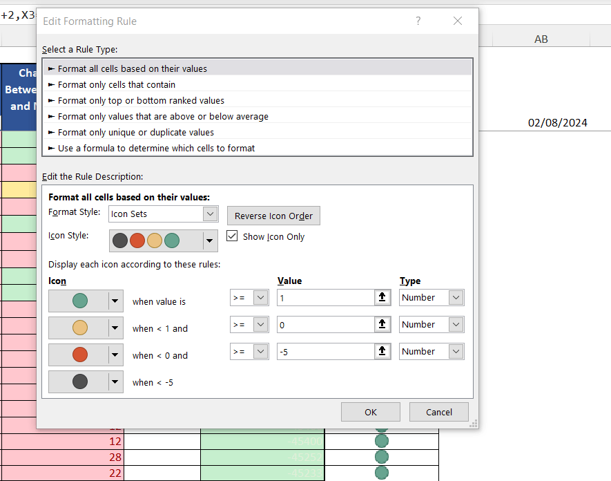The height and width of the screenshot is (481, 611).
Task: Click the value field containing 1
Action: (326, 298)
